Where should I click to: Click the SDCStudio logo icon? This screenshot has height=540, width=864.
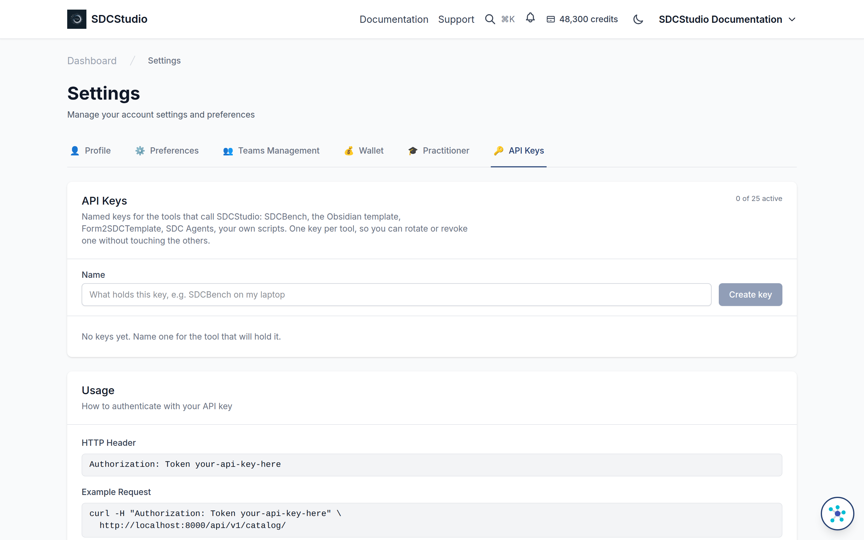[76, 19]
